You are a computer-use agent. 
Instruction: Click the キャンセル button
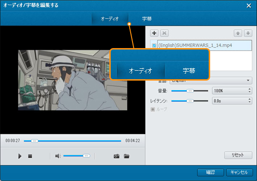(x=239, y=173)
